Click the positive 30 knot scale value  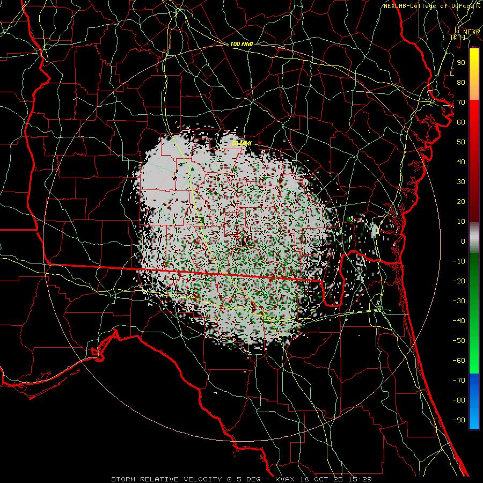pos(461,182)
